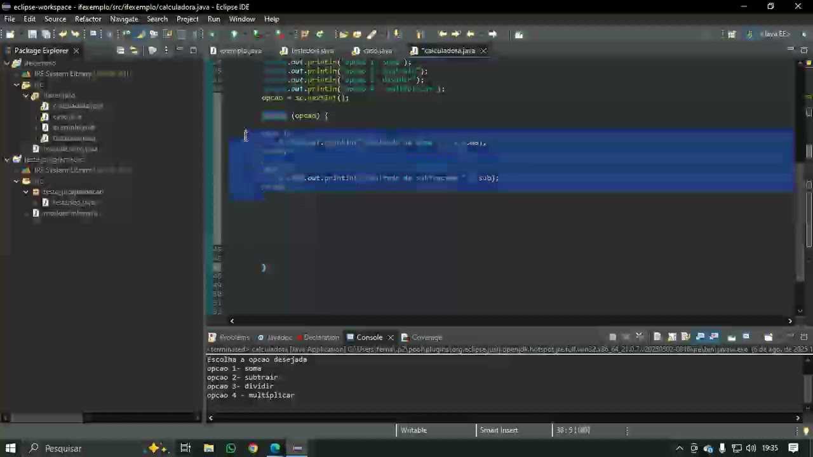Click the Open Type toolbar icon
Image resolution: width=813 pixels, height=457 pixels.
pos(344,34)
